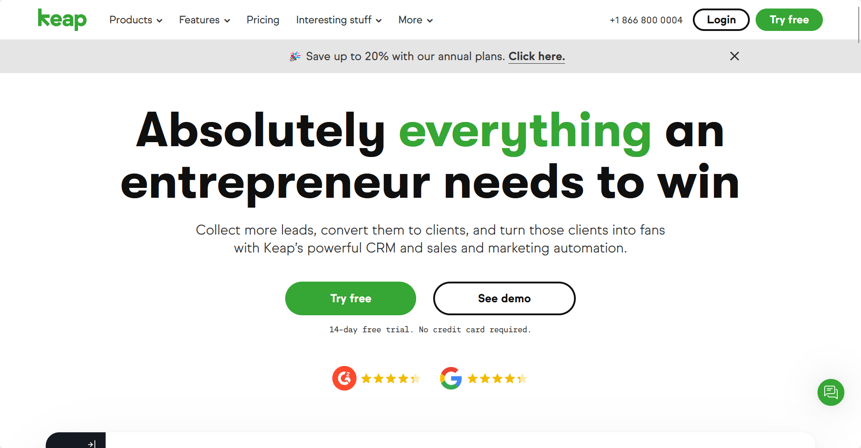The image size is (861, 448).
Task: Click the large green Try free button
Action: 351,298
